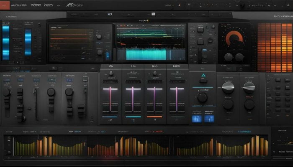Click the orange-line oscilloscope display
The image size is (293, 167).
click(71, 43)
